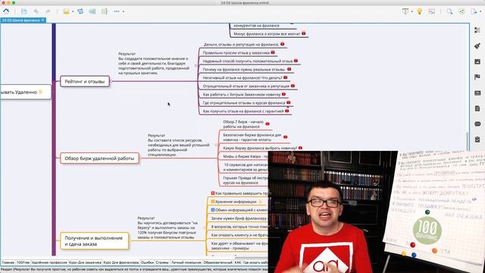Open YouTube link on 'Надежный способ получить положительный отзыв'
The height and width of the screenshot is (273, 485).
coord(296,61)
